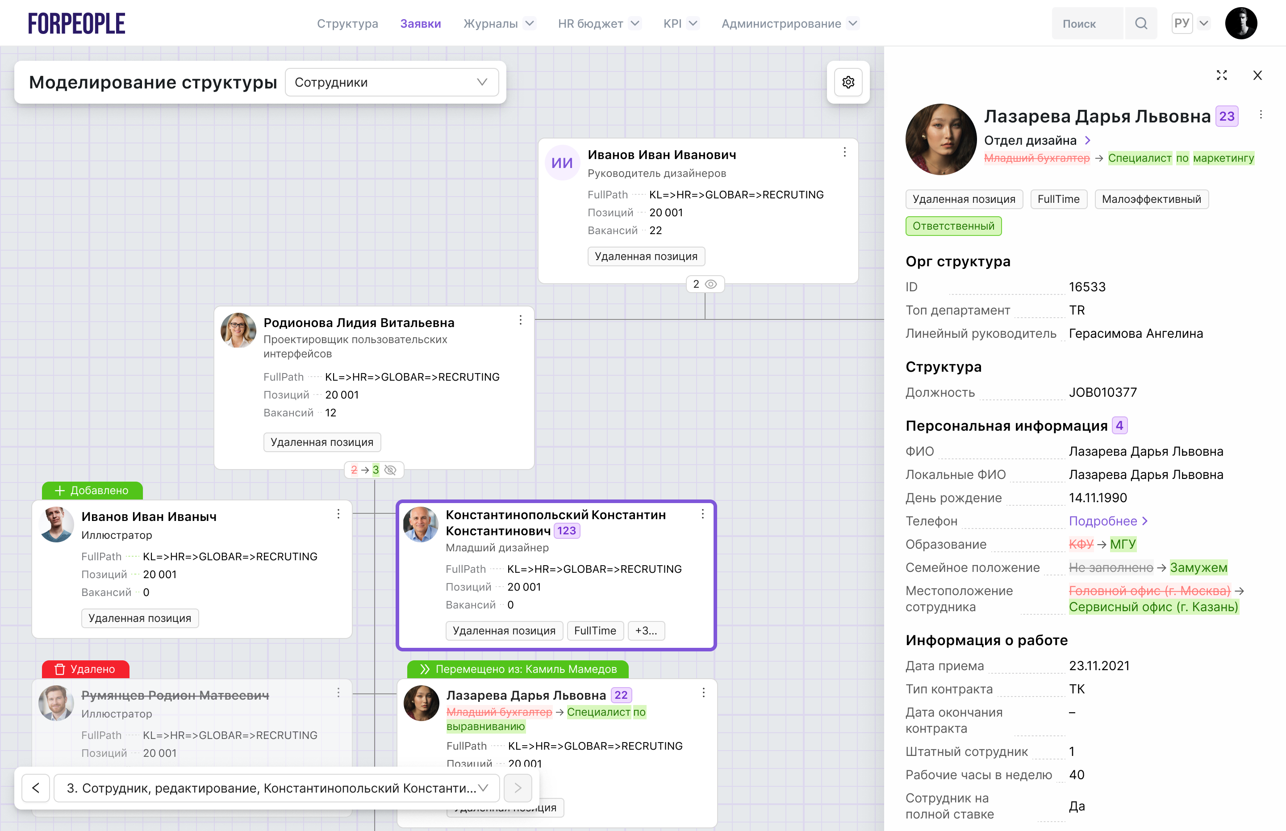Click the search magnifier icon

click(1140, 23)
